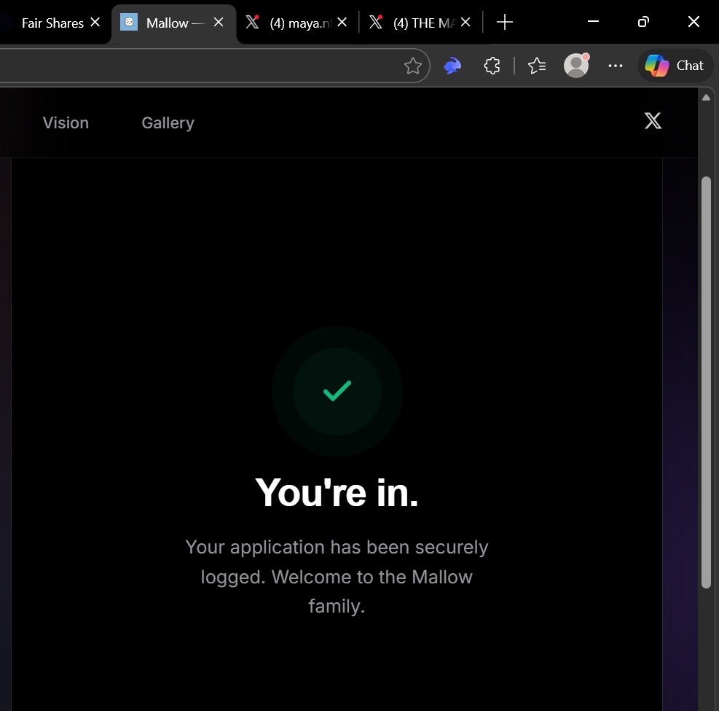Click the "Your application has been securely" text

click(337, 547)
